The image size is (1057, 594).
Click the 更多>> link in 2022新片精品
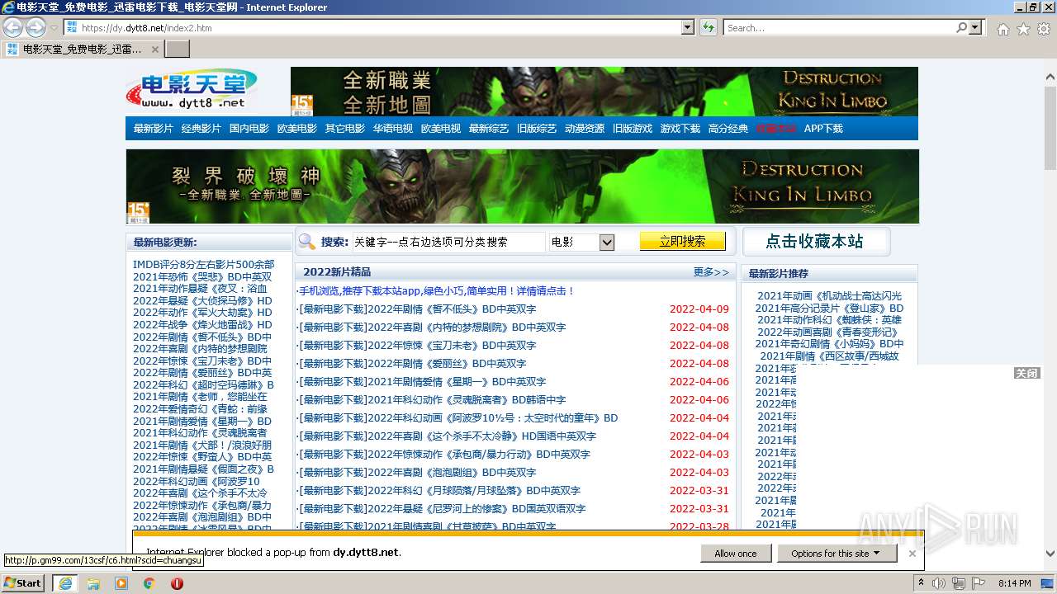coord(711,272)
